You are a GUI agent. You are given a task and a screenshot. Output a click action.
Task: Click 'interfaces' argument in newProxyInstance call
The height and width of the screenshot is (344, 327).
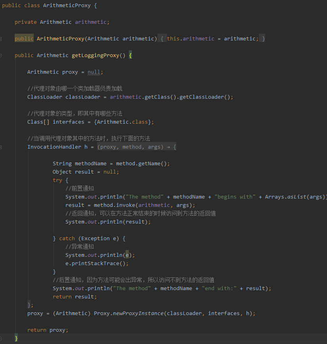pyautogui.click(x=224, y=313)
